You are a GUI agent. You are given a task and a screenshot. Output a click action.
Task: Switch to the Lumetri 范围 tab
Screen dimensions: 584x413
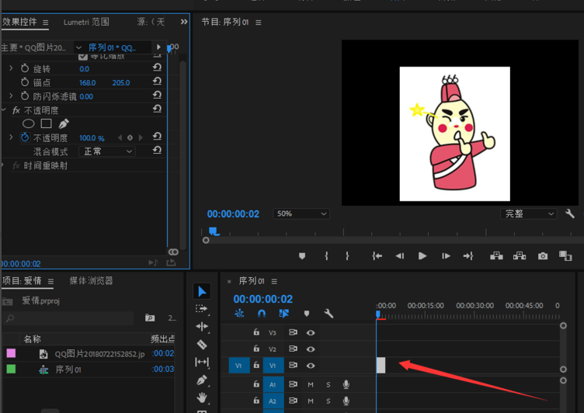point(86,22)
